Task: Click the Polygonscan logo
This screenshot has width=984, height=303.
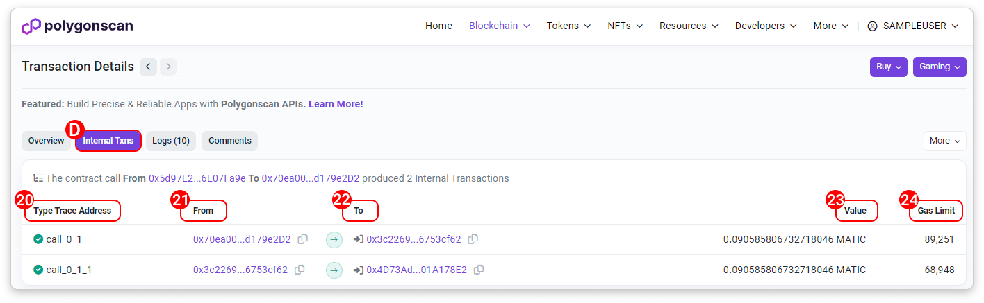Action: tap(77, 26)
